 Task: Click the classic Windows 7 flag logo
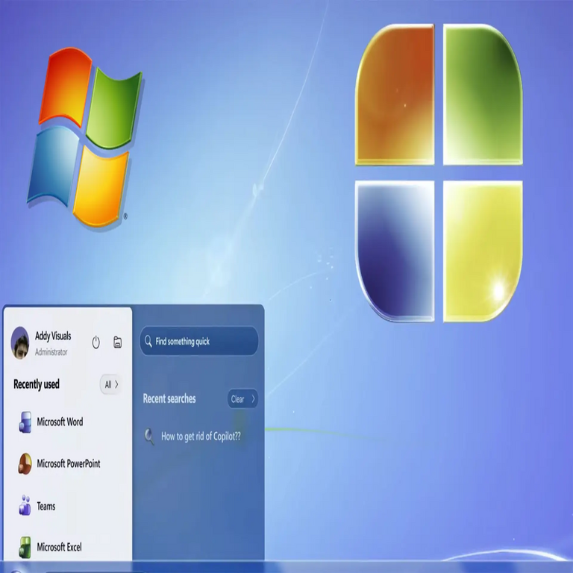[85, 137]
